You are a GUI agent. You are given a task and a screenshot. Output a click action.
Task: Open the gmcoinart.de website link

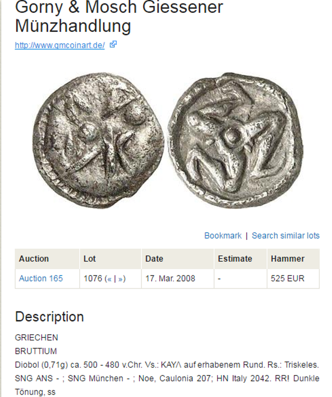[60, 45]
